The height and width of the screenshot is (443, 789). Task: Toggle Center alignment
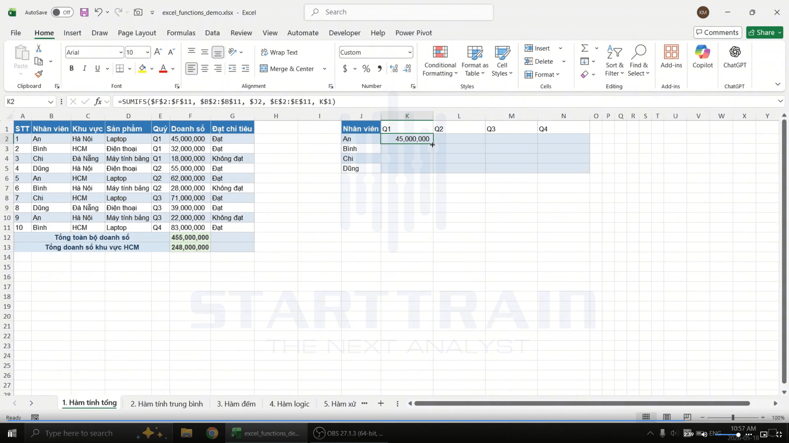click(204, 69)
